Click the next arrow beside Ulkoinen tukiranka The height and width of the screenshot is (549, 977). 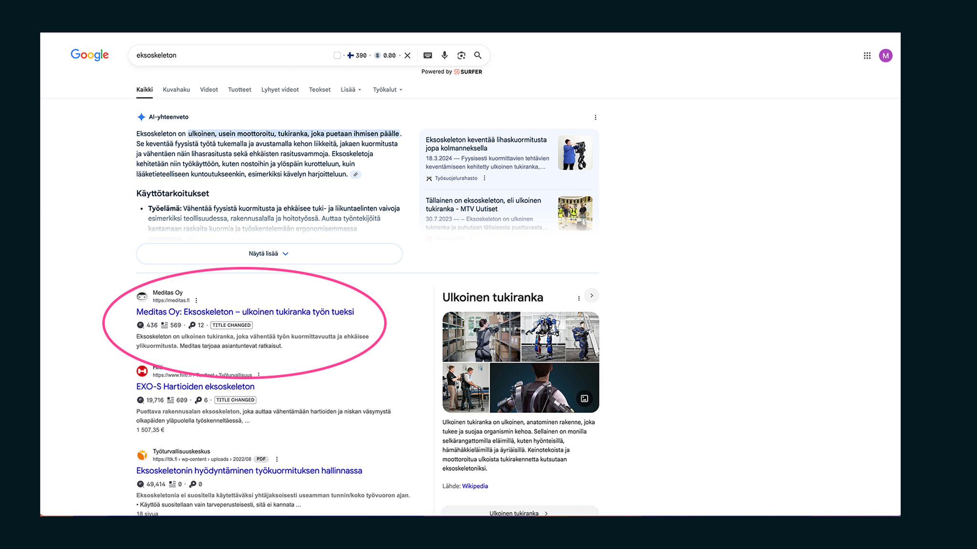click(592, 295)
